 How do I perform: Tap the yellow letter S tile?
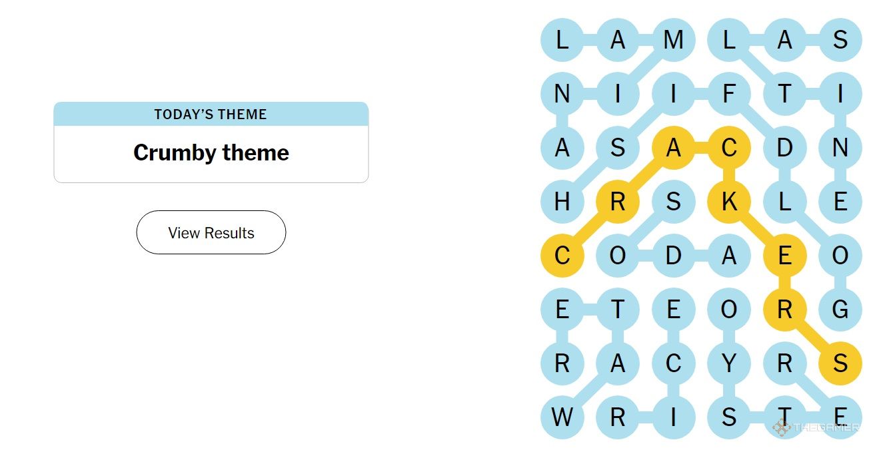click(840, 363)
